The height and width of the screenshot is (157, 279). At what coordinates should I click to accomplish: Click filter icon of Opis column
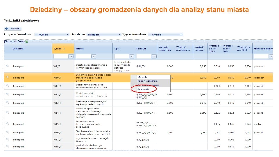pos(132,56)
